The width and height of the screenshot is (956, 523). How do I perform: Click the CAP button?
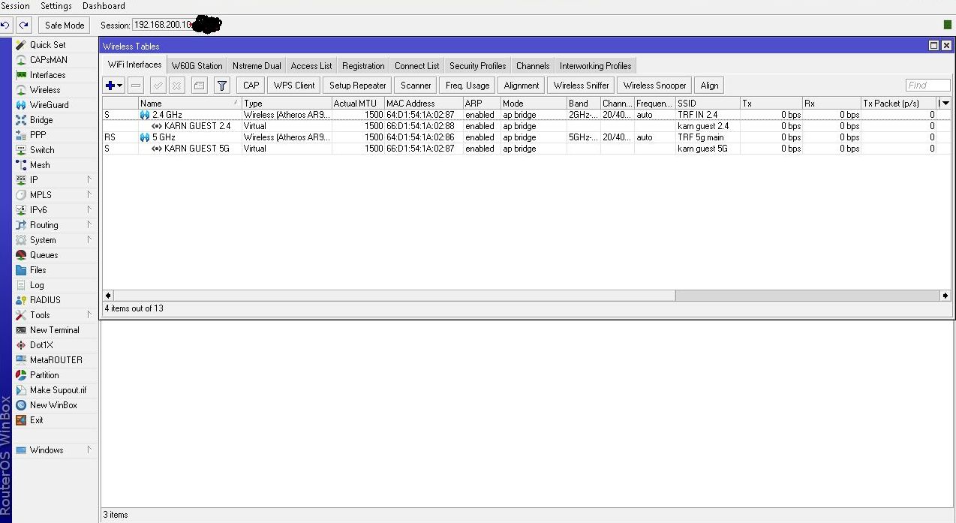coord(251,86)
